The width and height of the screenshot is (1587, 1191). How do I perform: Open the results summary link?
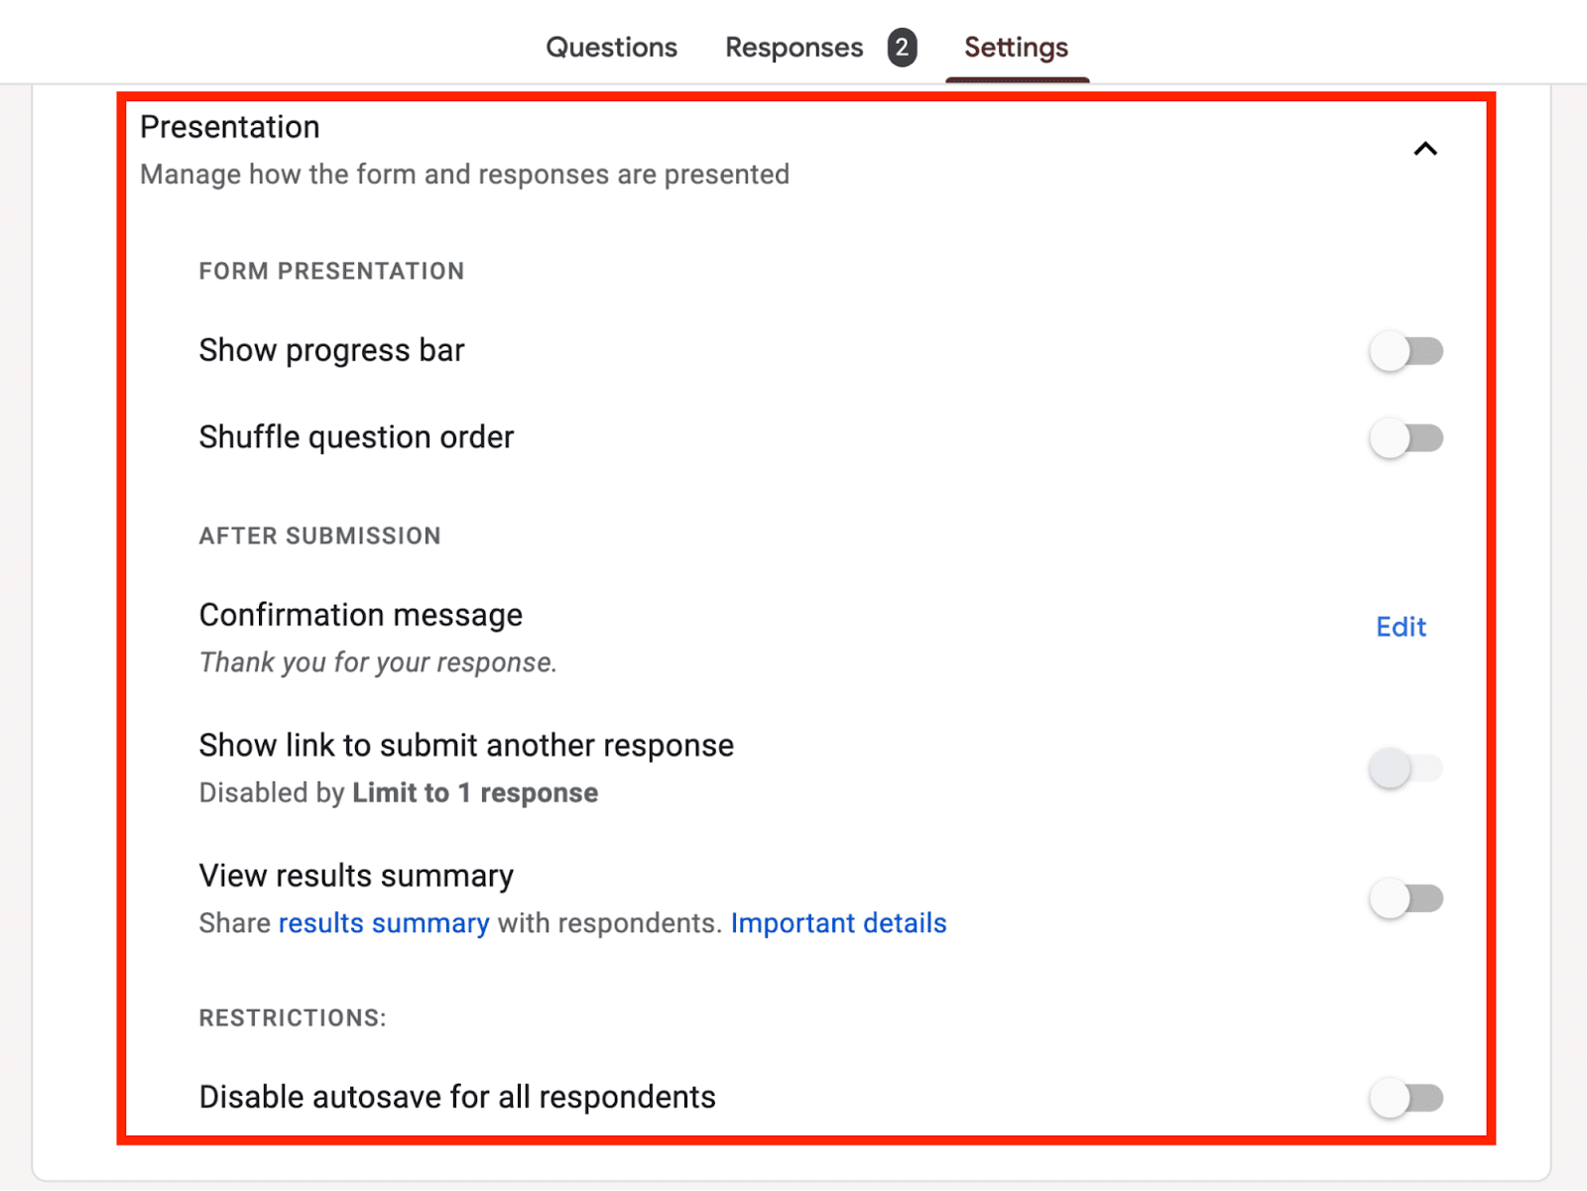tap(384, 923)
